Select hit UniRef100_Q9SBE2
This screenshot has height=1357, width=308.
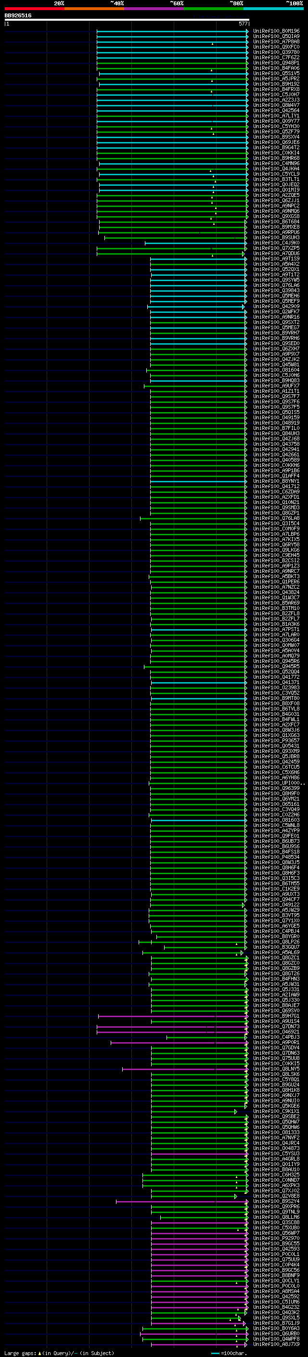click(276, 1116)
